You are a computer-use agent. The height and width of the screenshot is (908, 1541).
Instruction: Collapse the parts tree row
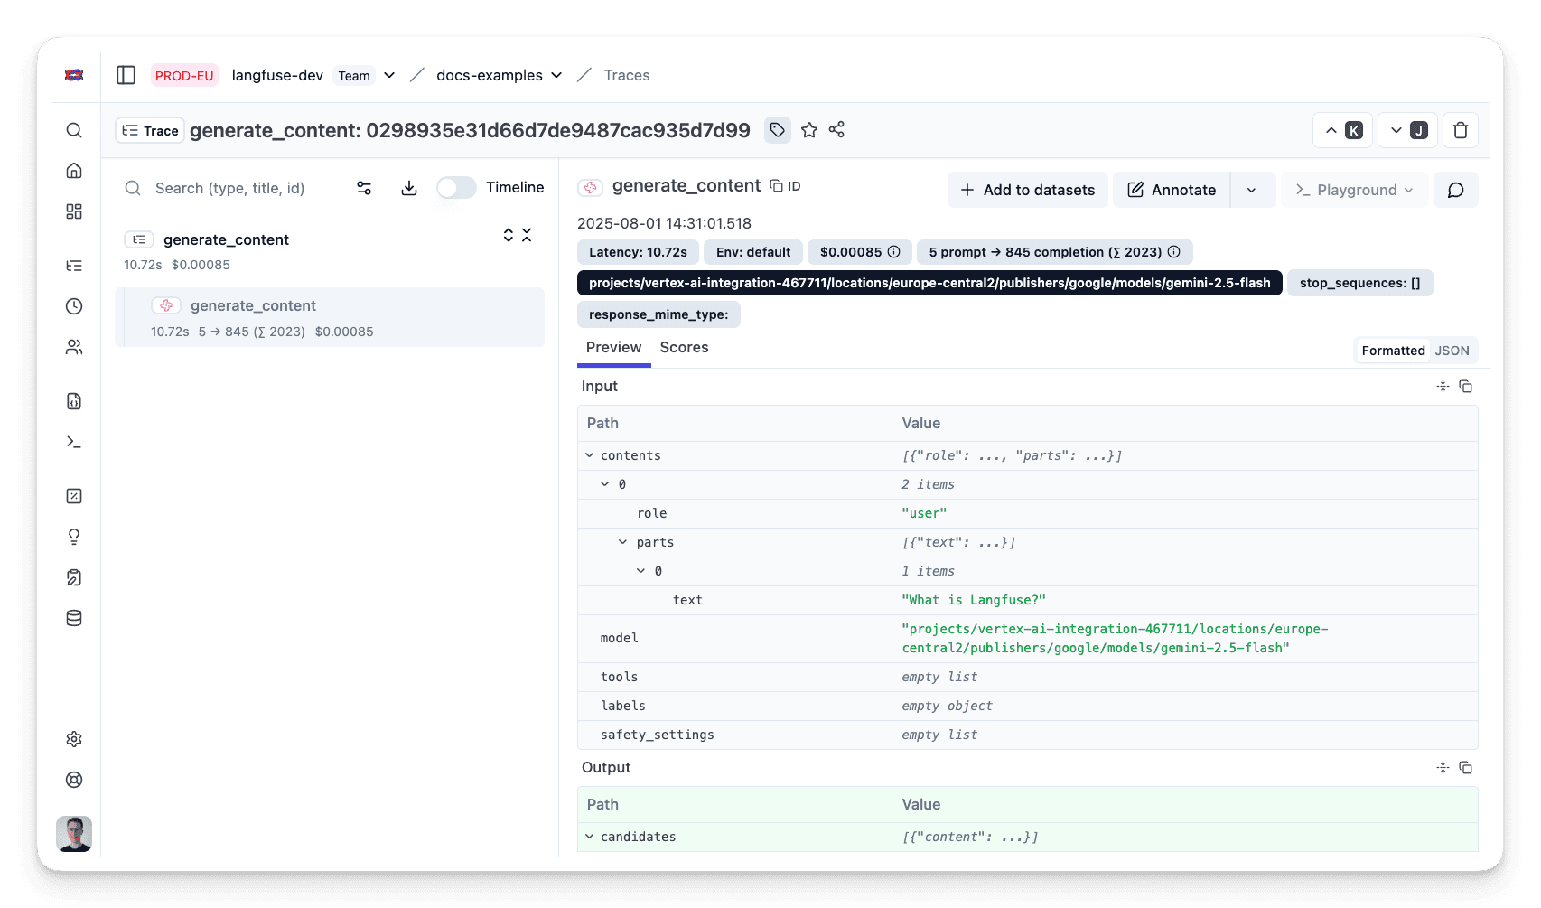click(x=622, y=542)
